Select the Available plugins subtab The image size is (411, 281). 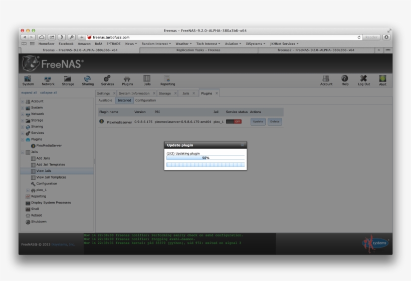105,100
